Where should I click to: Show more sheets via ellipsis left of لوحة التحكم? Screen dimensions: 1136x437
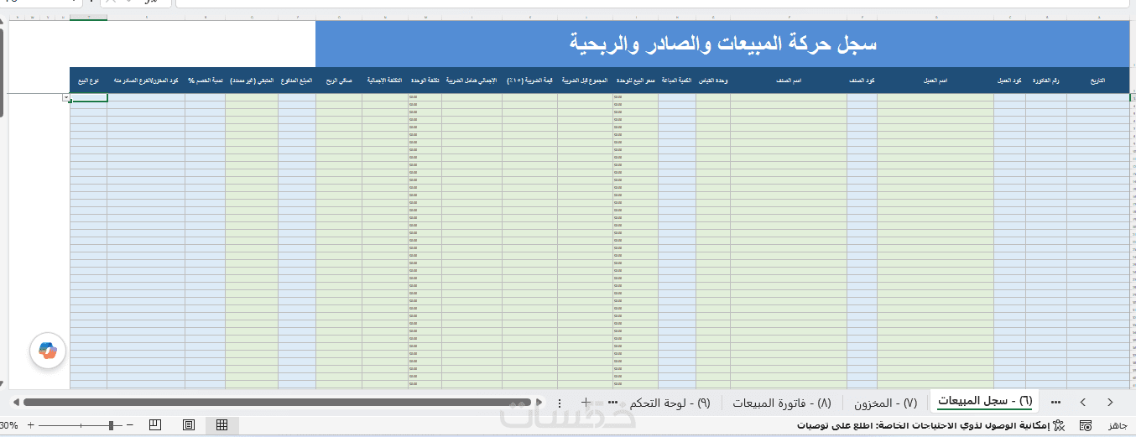tap(613, 403)
